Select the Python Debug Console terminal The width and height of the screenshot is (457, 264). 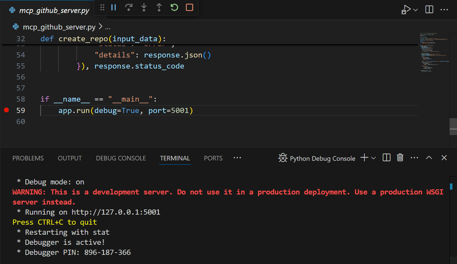pyautogui.click(x=317, y=158)
